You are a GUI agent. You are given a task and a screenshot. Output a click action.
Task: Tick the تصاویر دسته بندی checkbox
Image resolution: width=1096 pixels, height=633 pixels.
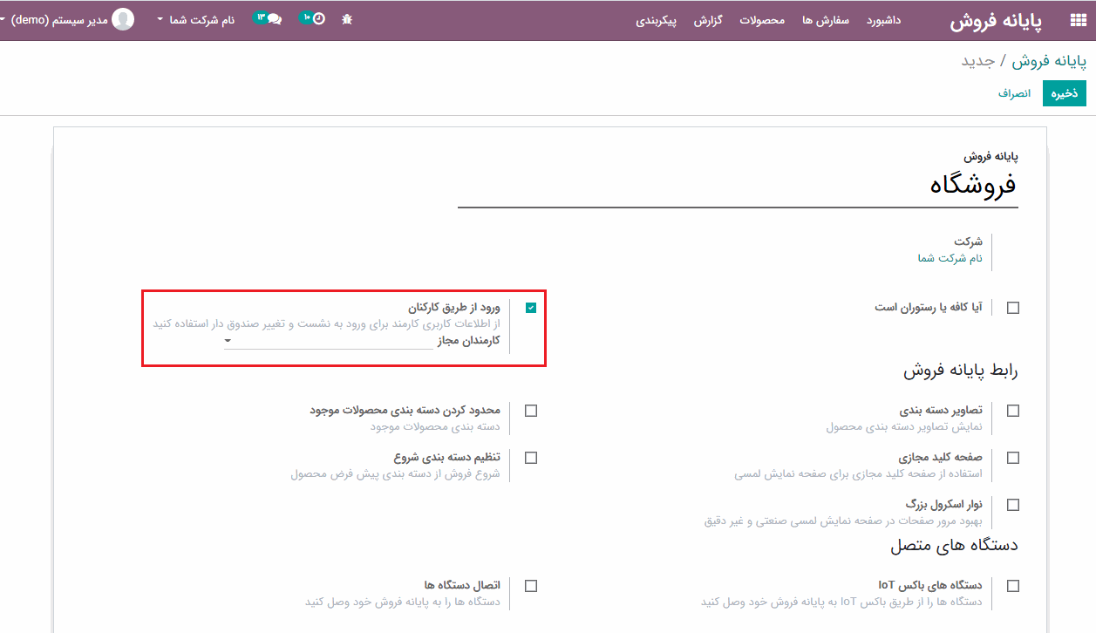pos(1012,411)
